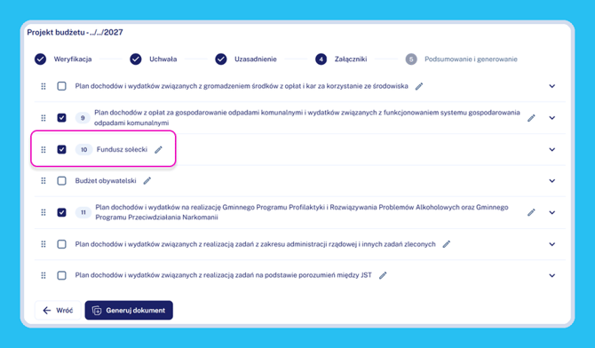Uncheck Gminnego Programu Profilaktyki checkbox
This screenshot has width=595, height=348.
pos(61,212)
